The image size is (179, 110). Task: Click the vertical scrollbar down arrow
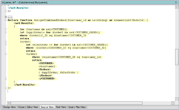tap(177, 99)
